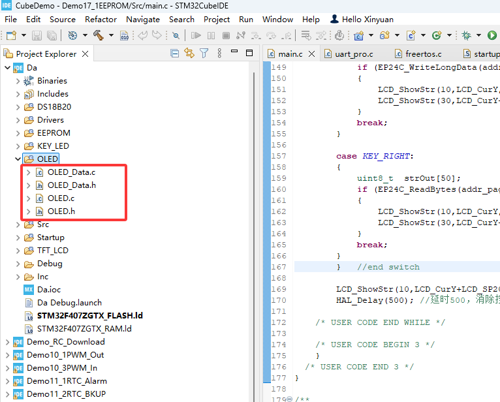Select STM32F407ZGTX_FLASH.ld file

[x=90, y=316]
